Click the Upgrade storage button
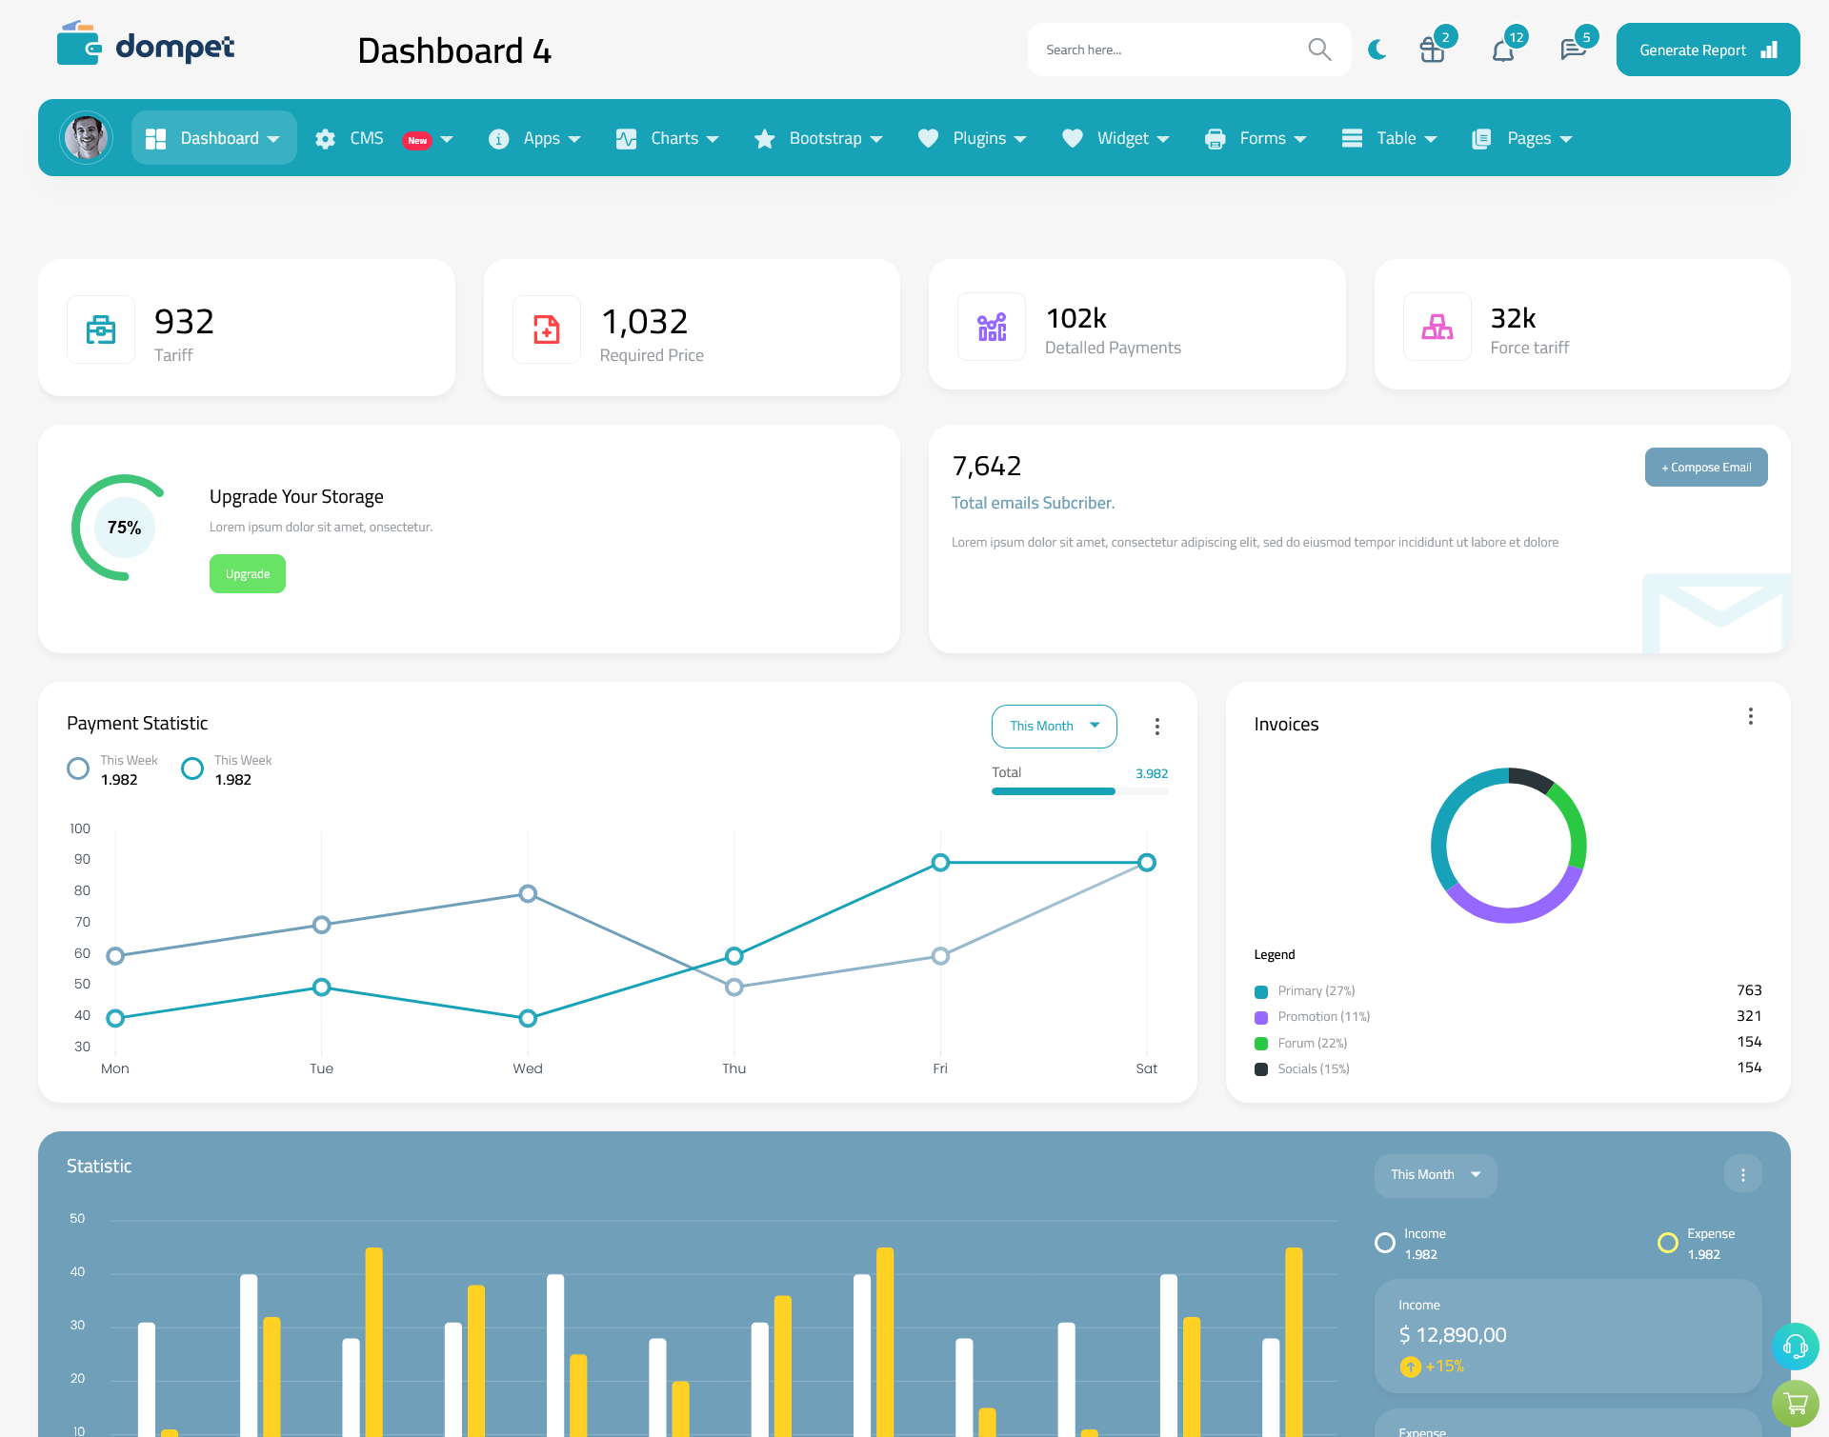The height and width of the screenshot is (1437, 1829). tap(247, 574)
